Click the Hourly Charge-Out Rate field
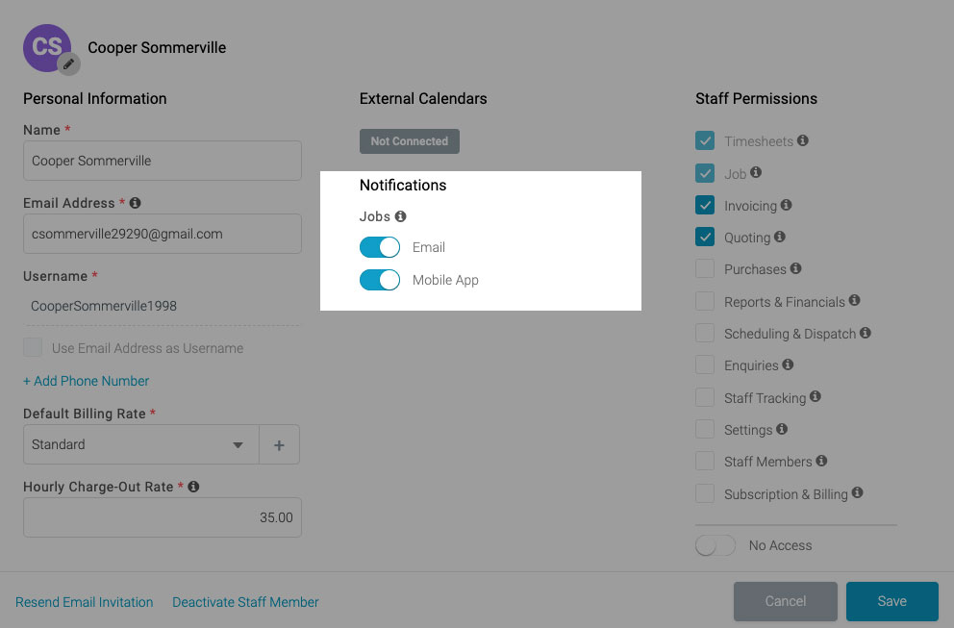 click(x=163, y=517)
